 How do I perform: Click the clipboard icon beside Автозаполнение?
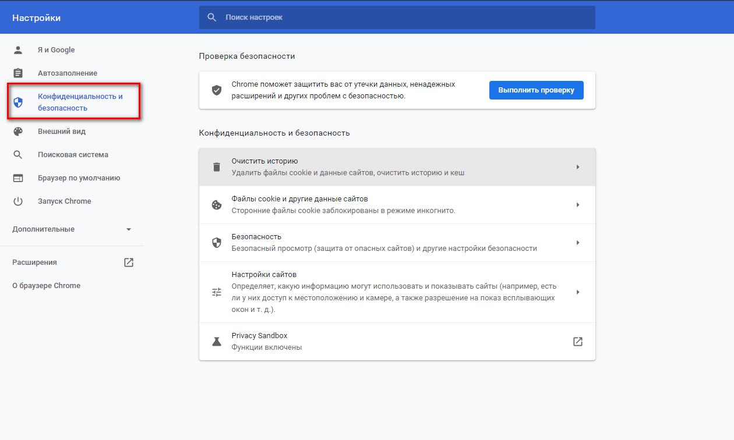(x=18, y=73)
